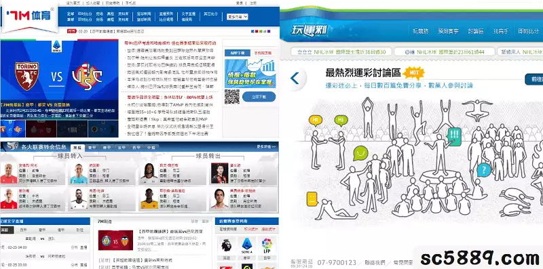Open 其它比分 in 7M navigation bar
Viewport: 543px width, 269px height.
coord(210,14)
